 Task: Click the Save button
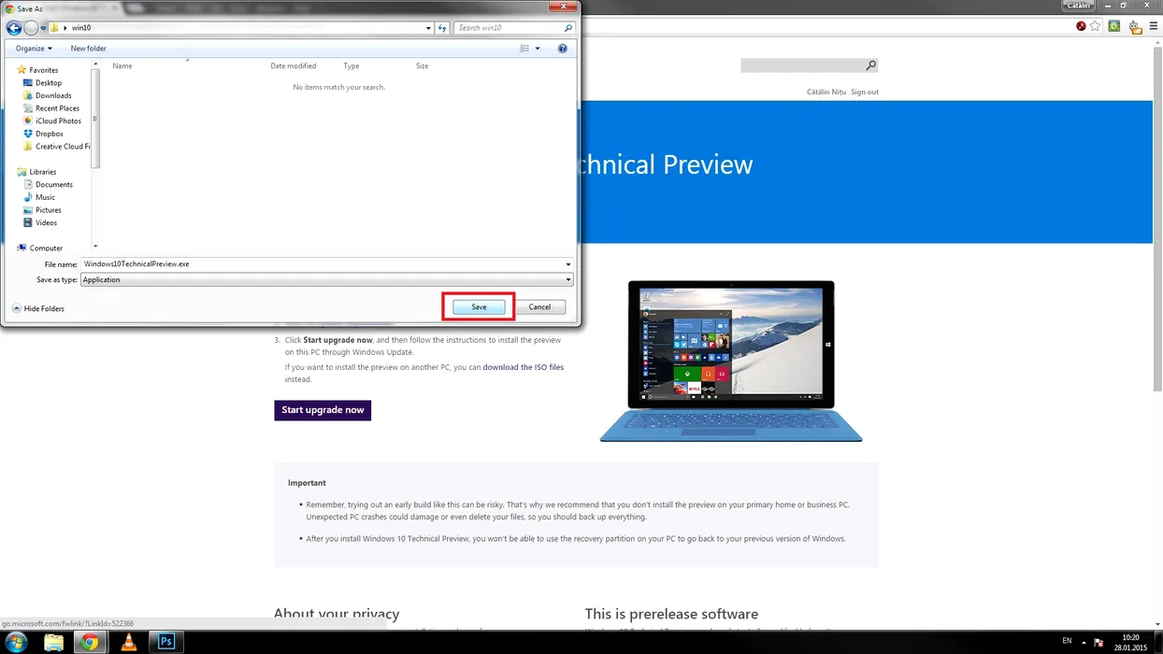[x=479, y=306]
